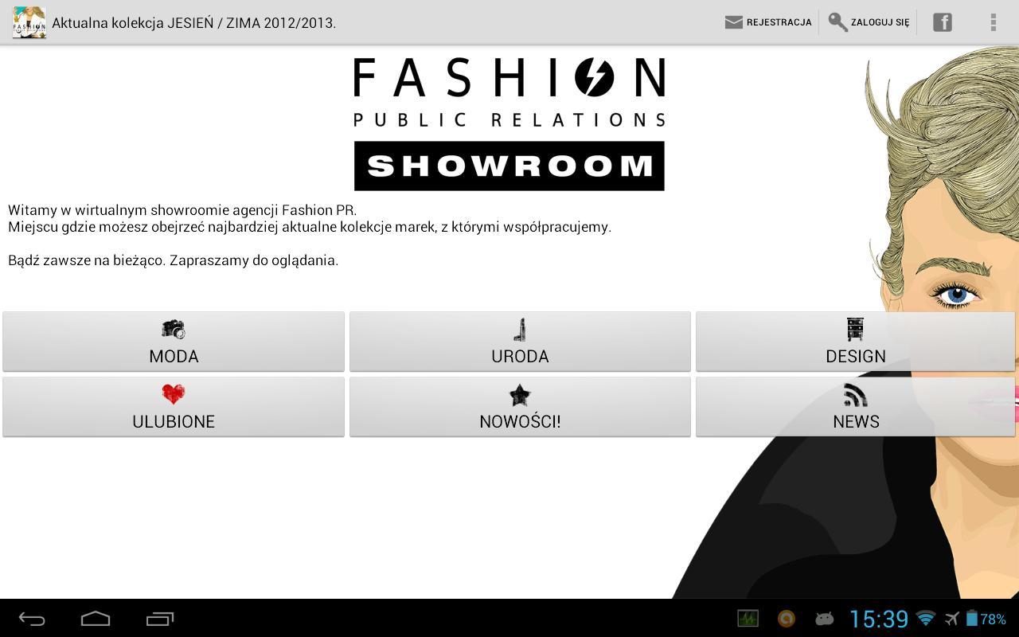Screen dimensions: 1019x637
Task: Open the NEWS feed section
Action: pos(856,407)
